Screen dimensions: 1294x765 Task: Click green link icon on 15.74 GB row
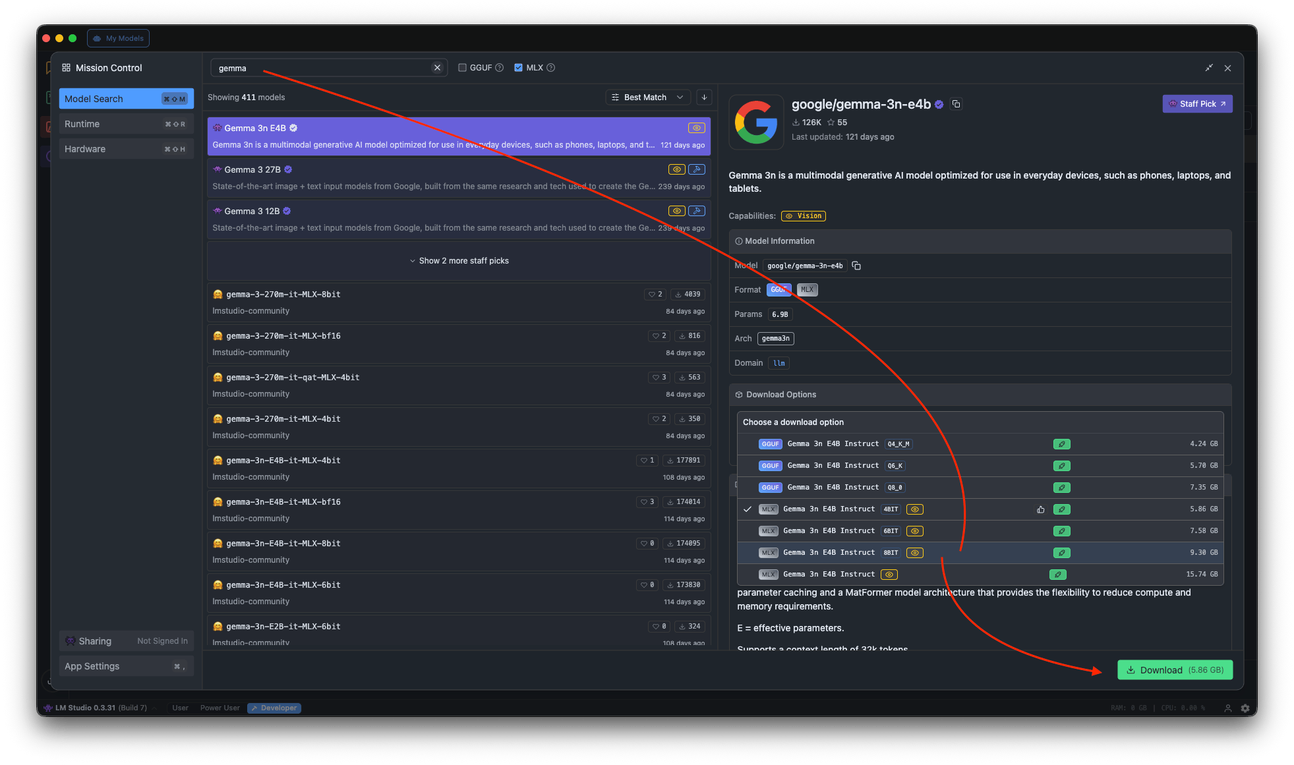click(x=1057, y=575)
